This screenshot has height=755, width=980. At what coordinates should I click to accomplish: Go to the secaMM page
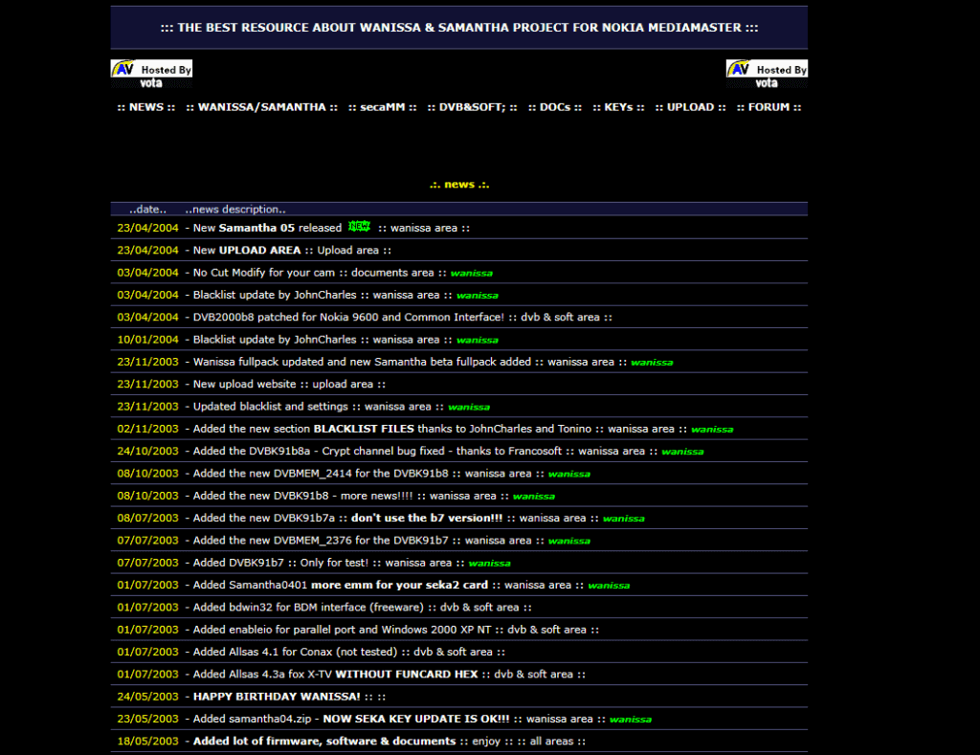pos(382,107)
